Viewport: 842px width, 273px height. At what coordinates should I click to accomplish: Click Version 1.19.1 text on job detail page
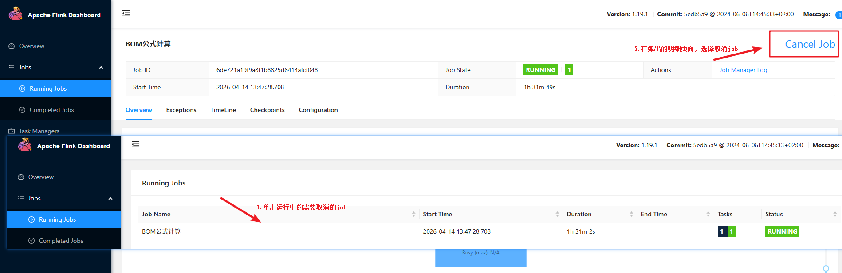(627, 14)
